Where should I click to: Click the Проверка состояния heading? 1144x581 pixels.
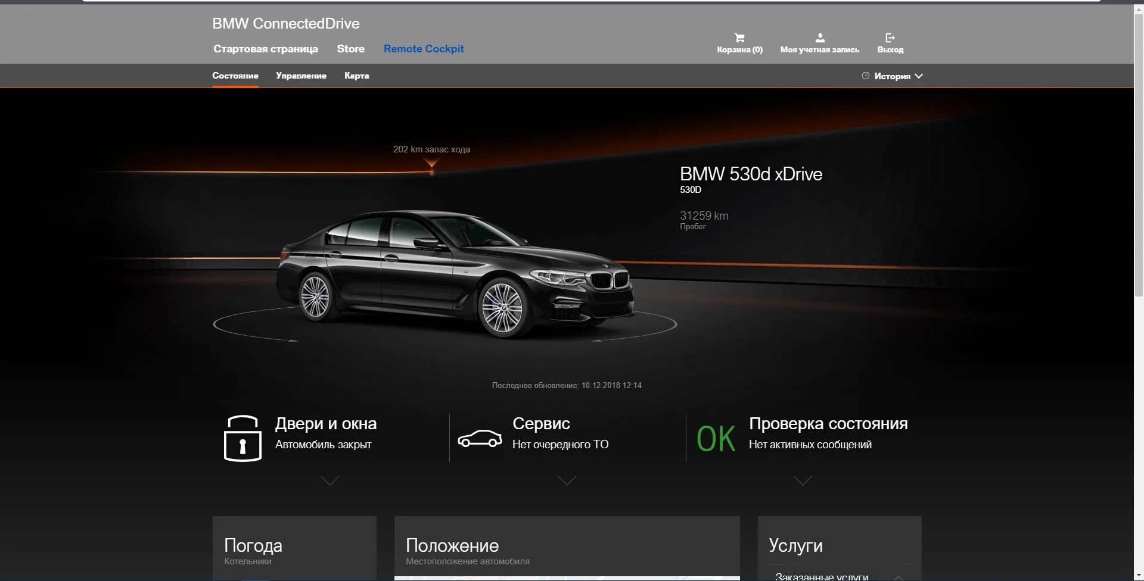tap(828, 424)
